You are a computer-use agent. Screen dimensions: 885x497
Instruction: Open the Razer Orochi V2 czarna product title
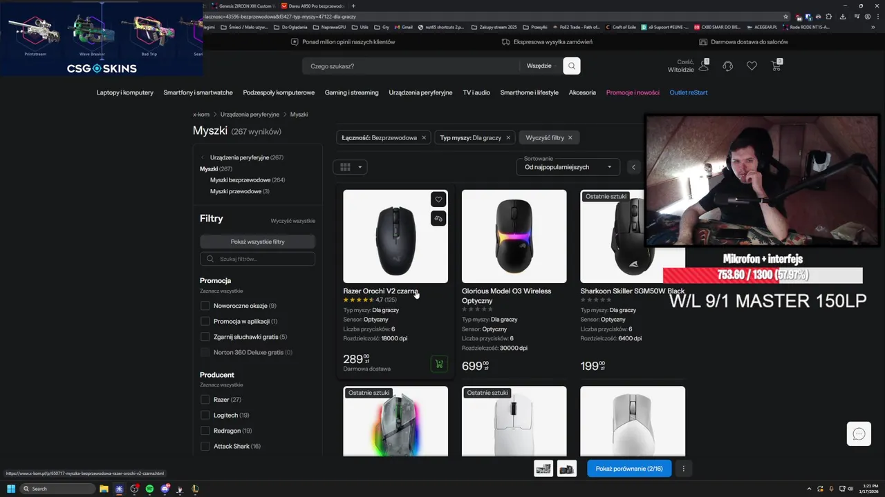point(380,291)
